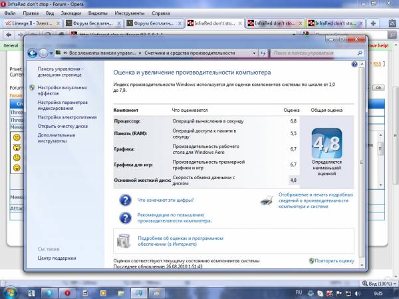Open the help question-mark icon in Control Panel
The width and height of the screenshot is (399, 299).
354,64
